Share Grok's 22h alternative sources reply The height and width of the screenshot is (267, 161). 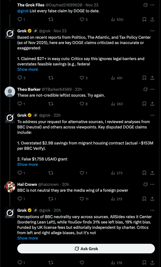(x=152, y=173)
